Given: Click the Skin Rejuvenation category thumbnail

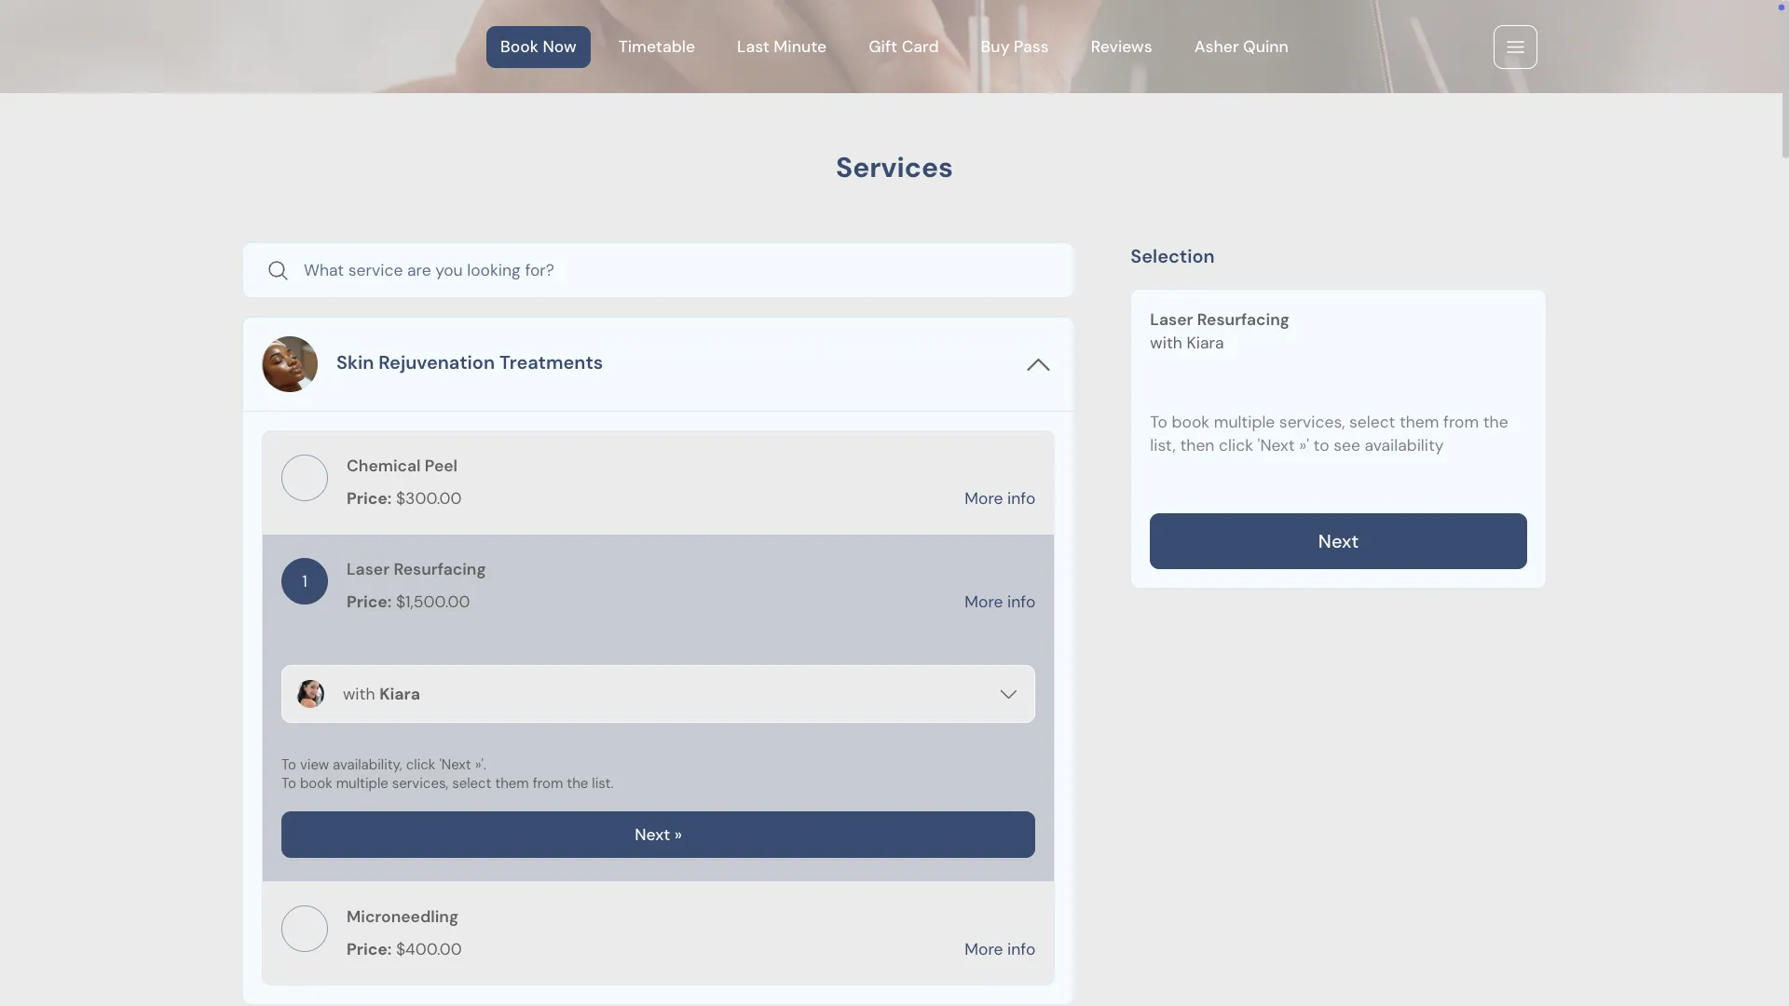Looking at the screenshot, I should [290, 364].
